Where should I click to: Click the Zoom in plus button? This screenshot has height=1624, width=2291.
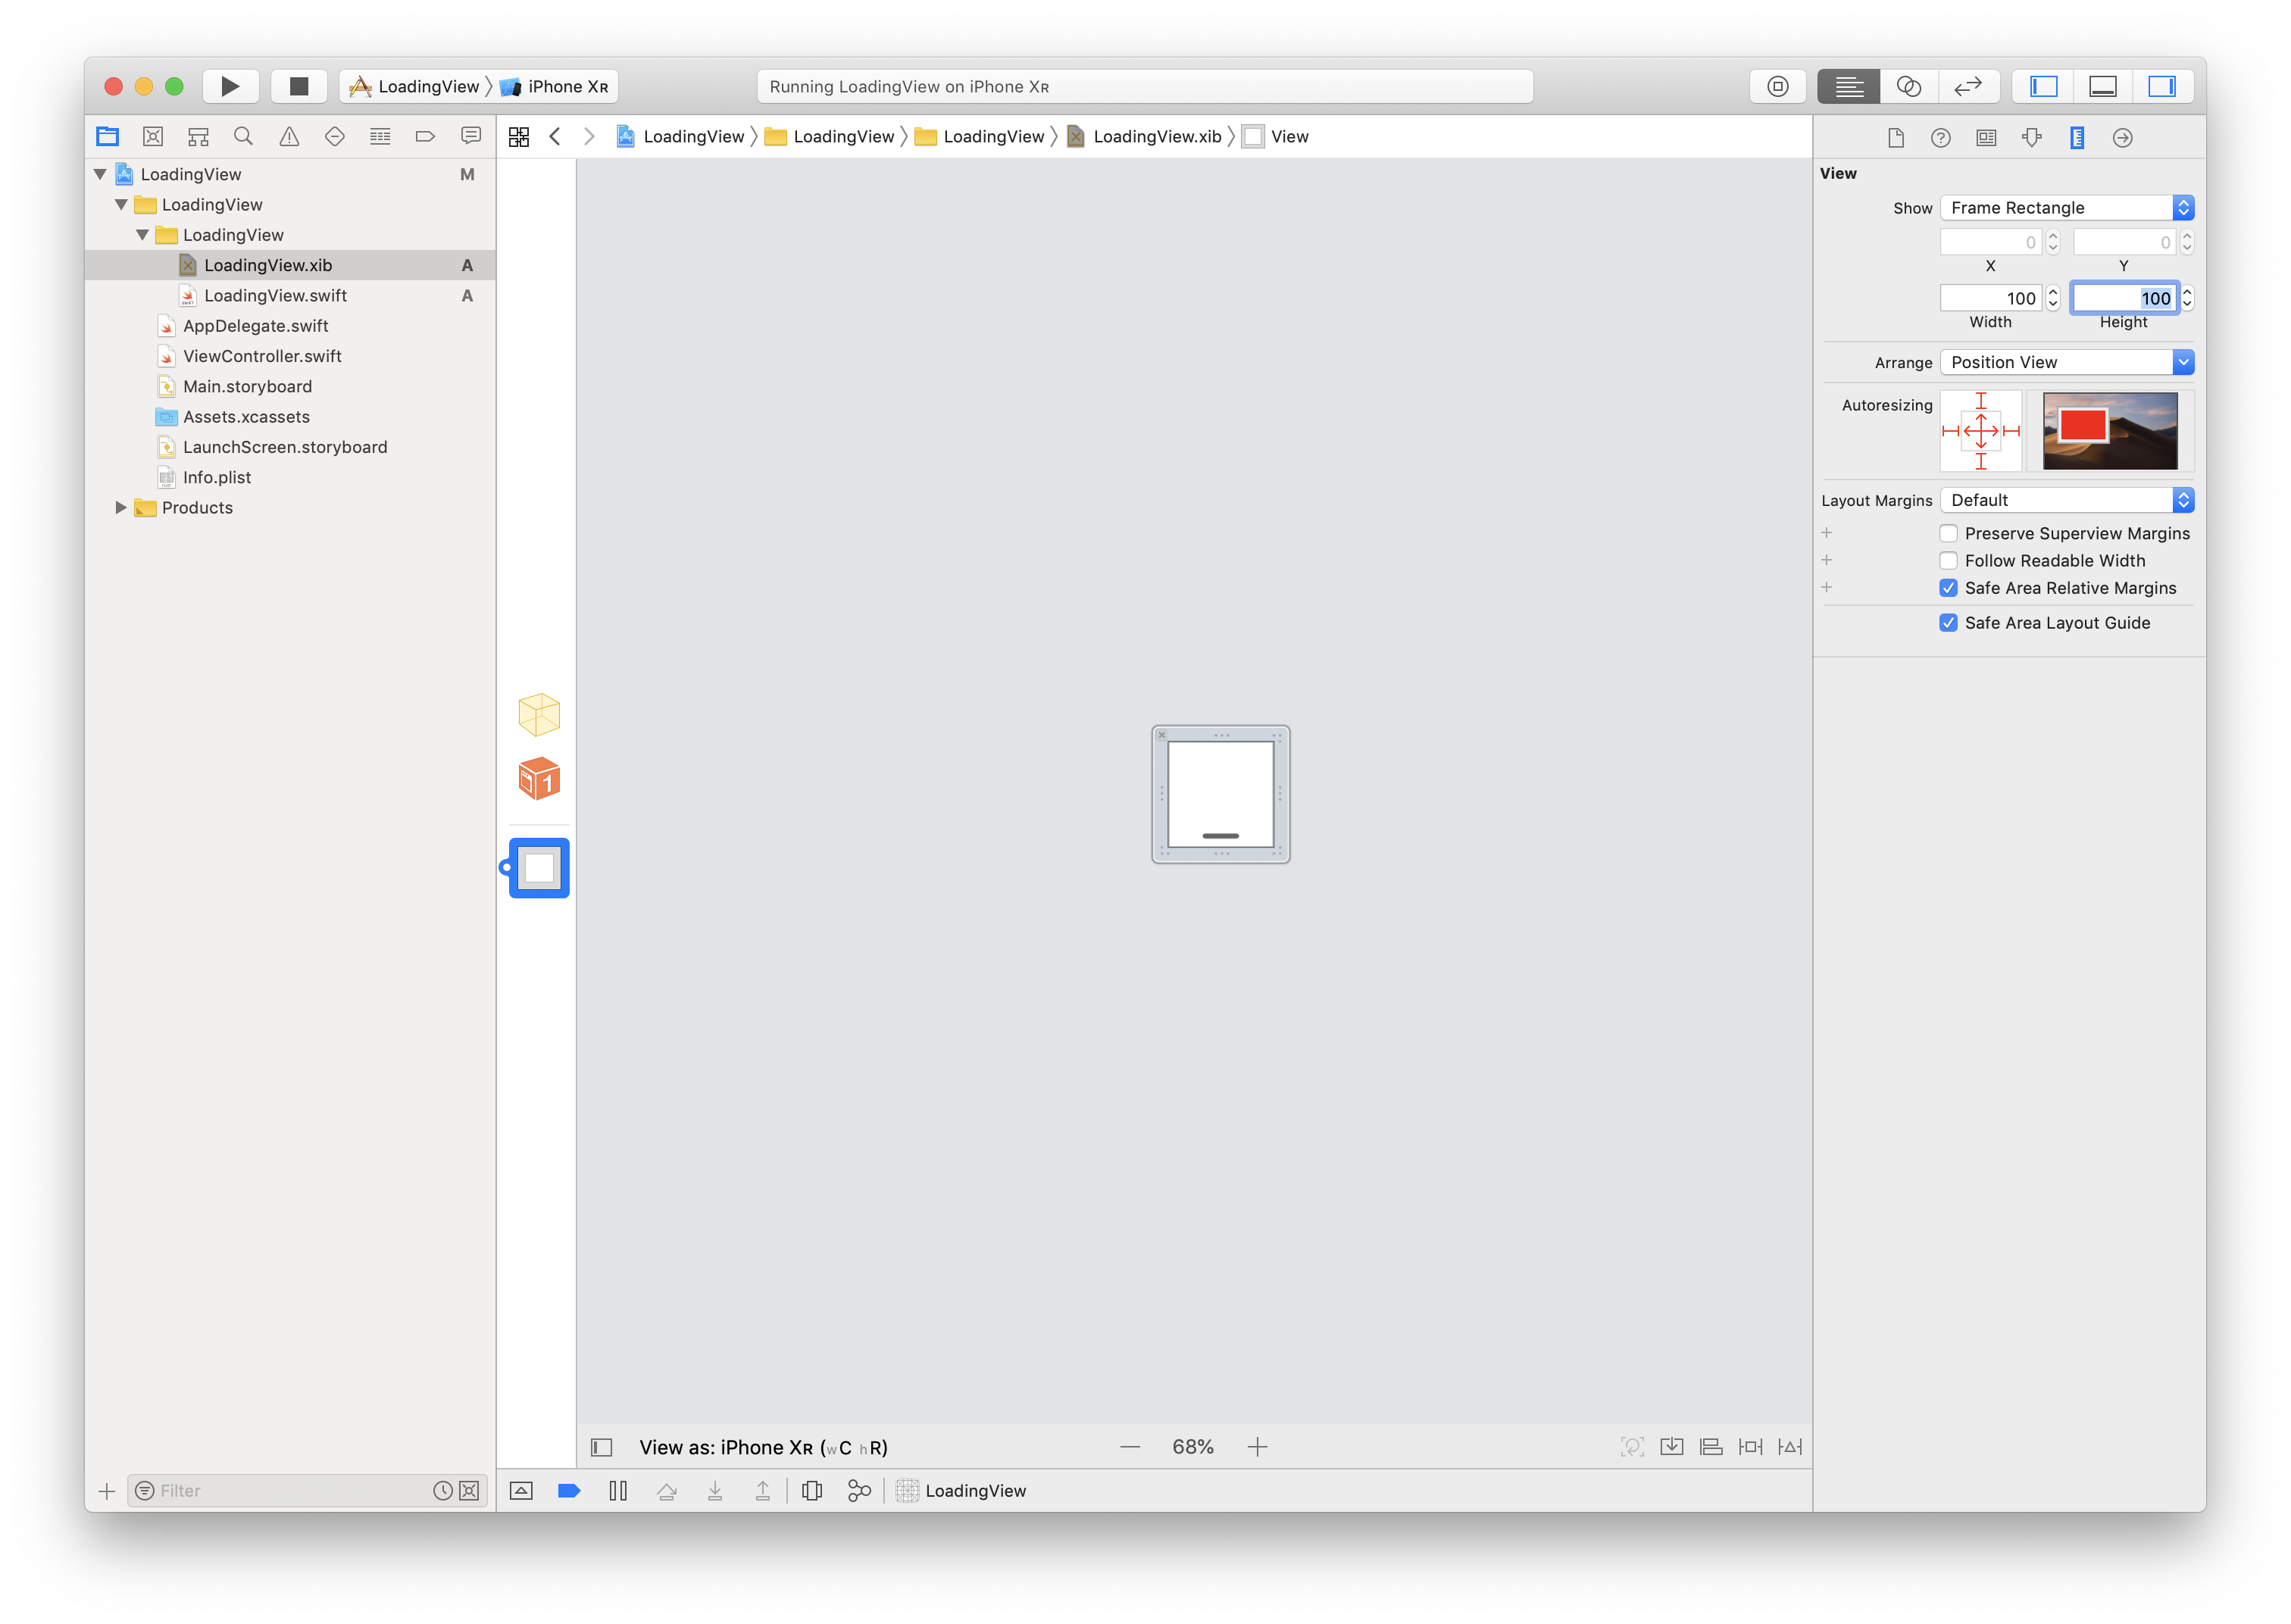(1257, 1447)
